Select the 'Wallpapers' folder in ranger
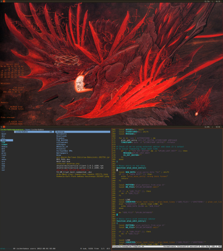Image resolution: width=223 pixels, height=251 pixels. tap(62, 153)
